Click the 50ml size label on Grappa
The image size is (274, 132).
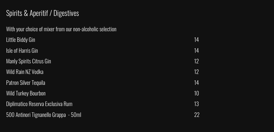76,115
